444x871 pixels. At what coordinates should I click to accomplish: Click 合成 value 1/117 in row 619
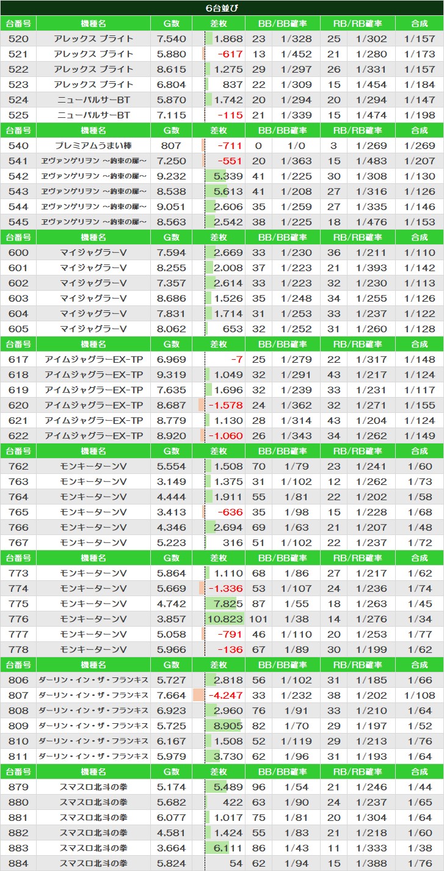pyautogui.click(x=419, y=390)
